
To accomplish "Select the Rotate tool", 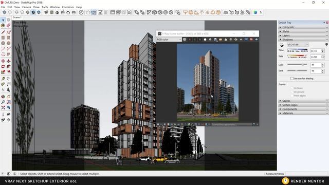I will [3, 66].
